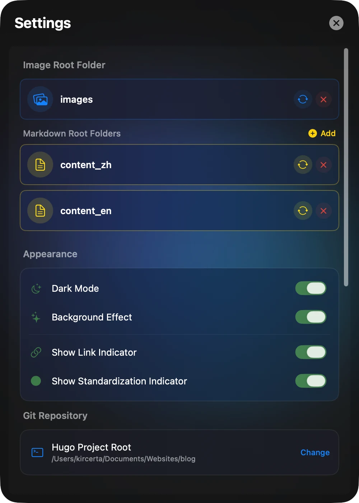Click the Hugo Project terminal icon
Screen dimensions: 359x503
[x=37, y=452]
